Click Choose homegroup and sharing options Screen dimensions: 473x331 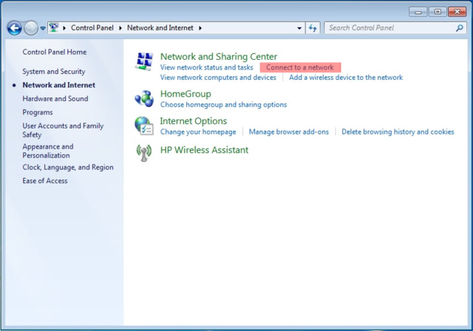click(223, 105)
